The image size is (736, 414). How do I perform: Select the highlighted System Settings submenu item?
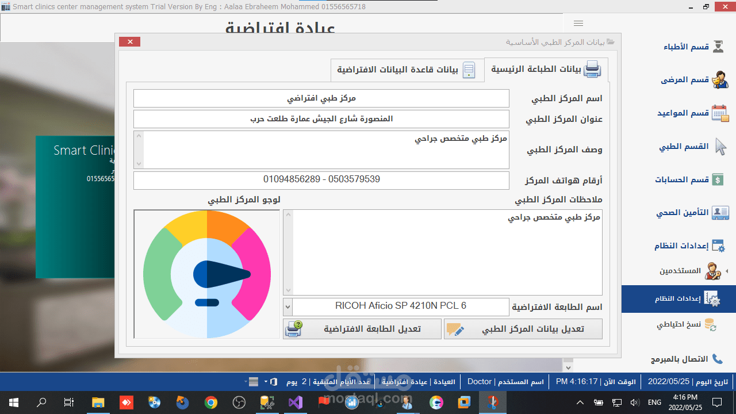tap(678, 299)
